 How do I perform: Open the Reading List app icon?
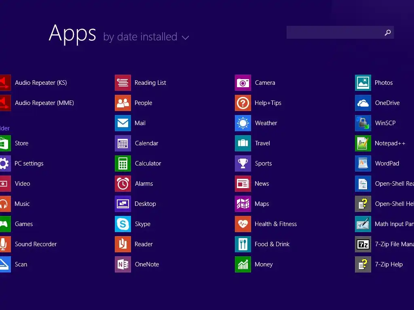click(x=123, y=83)
